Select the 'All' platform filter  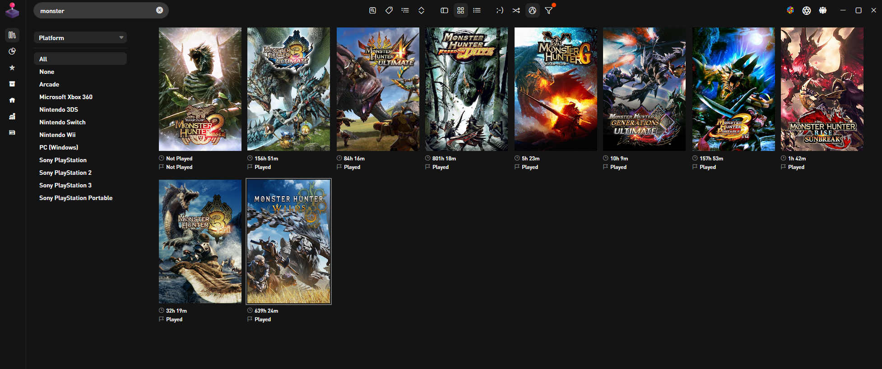click(x=80, y=59)
